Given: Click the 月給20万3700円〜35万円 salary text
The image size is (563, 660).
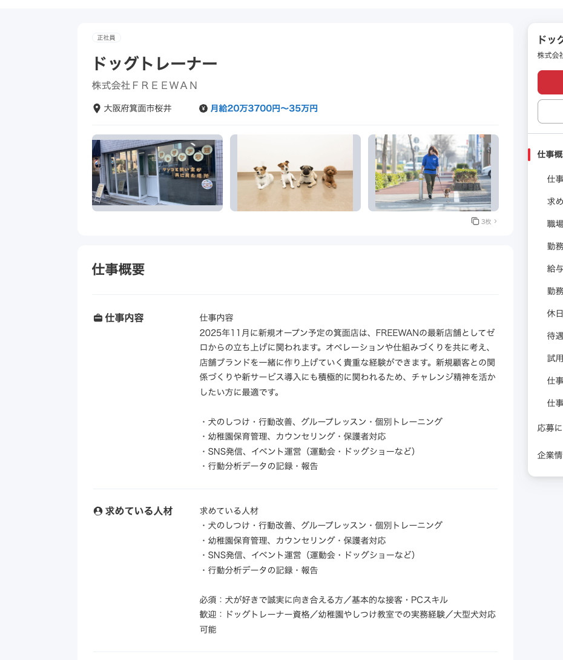Looking at the screenshot, I should 264,108.
